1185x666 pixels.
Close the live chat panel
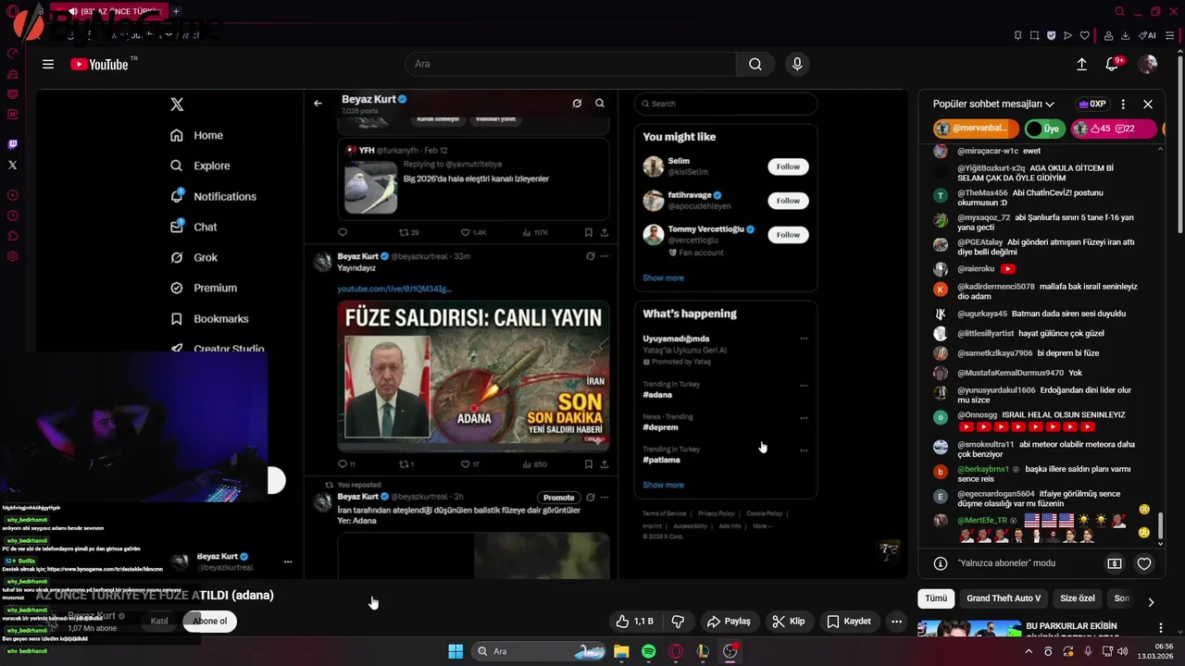coord(1148,105)
